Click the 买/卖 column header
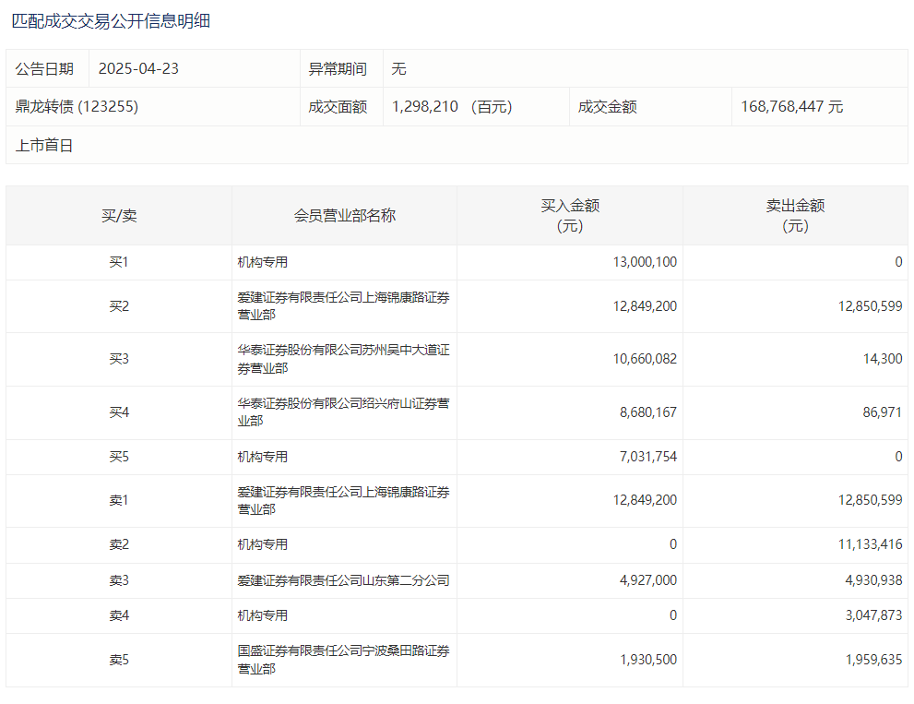The height and width of the screenshot is (704, 914). (x=119, y=216)
